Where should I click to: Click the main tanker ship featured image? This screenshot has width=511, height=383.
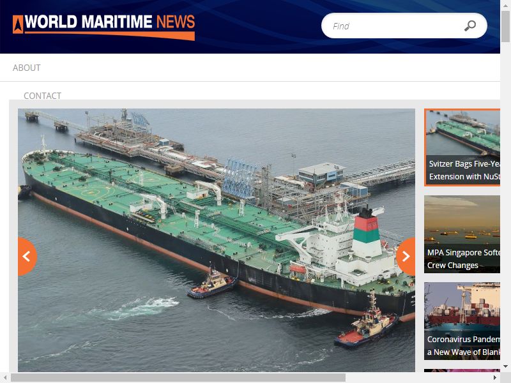pyautogui.click(x=217, y=240)
